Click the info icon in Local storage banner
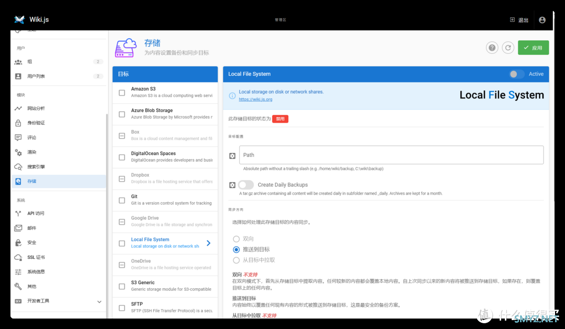Image resolution: width=565 pixels, height=329 pixels. 232,96
